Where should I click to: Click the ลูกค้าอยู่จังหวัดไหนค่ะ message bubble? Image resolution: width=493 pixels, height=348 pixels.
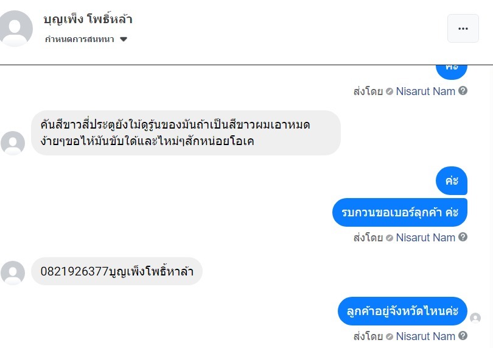coord(402,311)
